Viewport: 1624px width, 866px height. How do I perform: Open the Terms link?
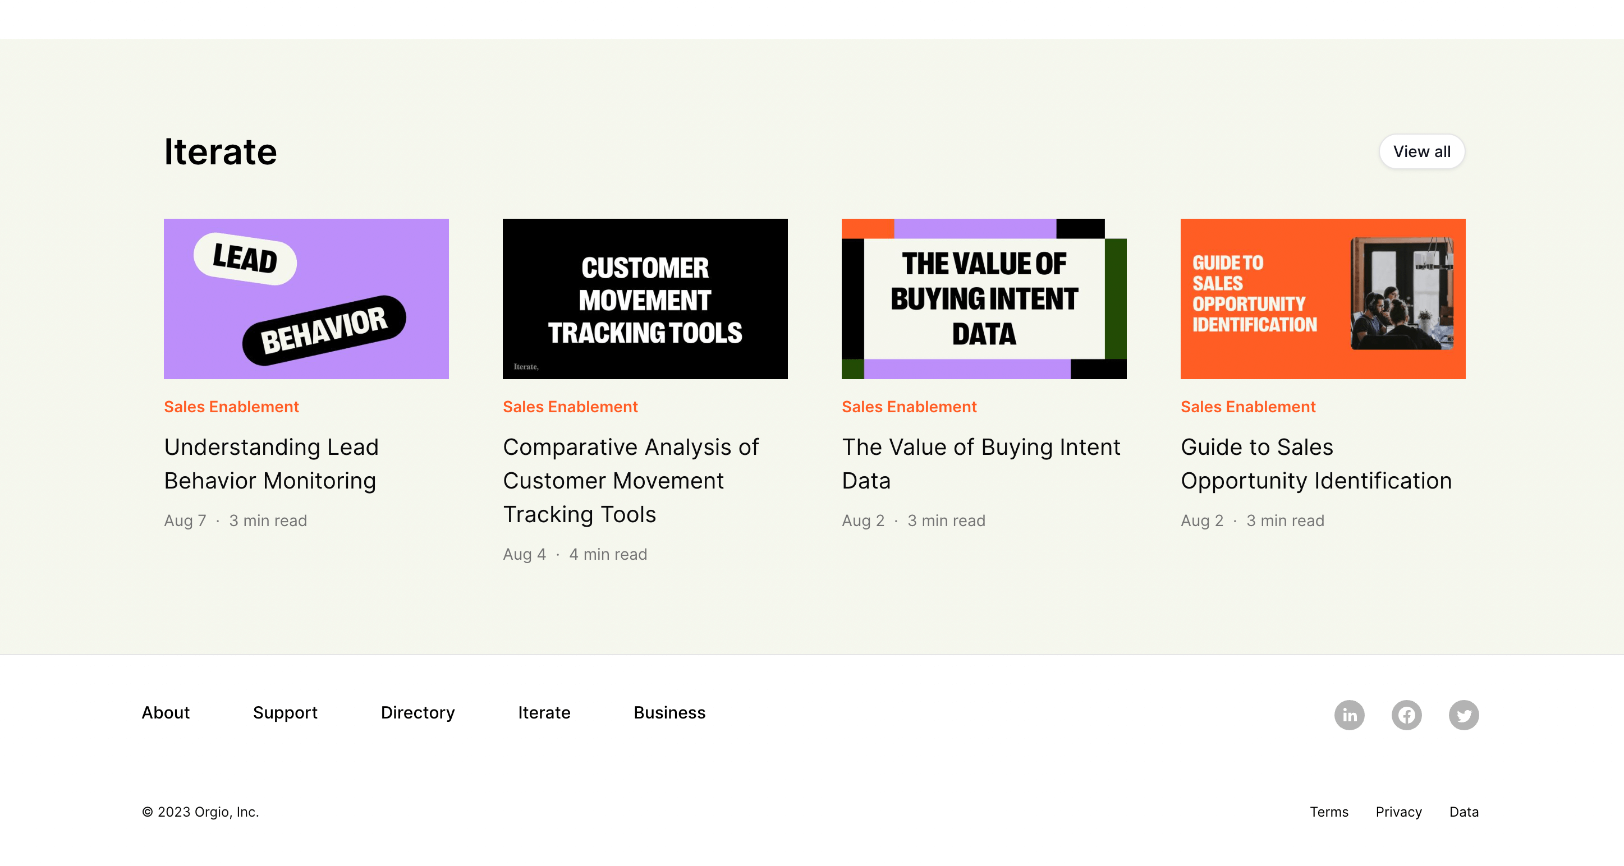[1328, 812]
